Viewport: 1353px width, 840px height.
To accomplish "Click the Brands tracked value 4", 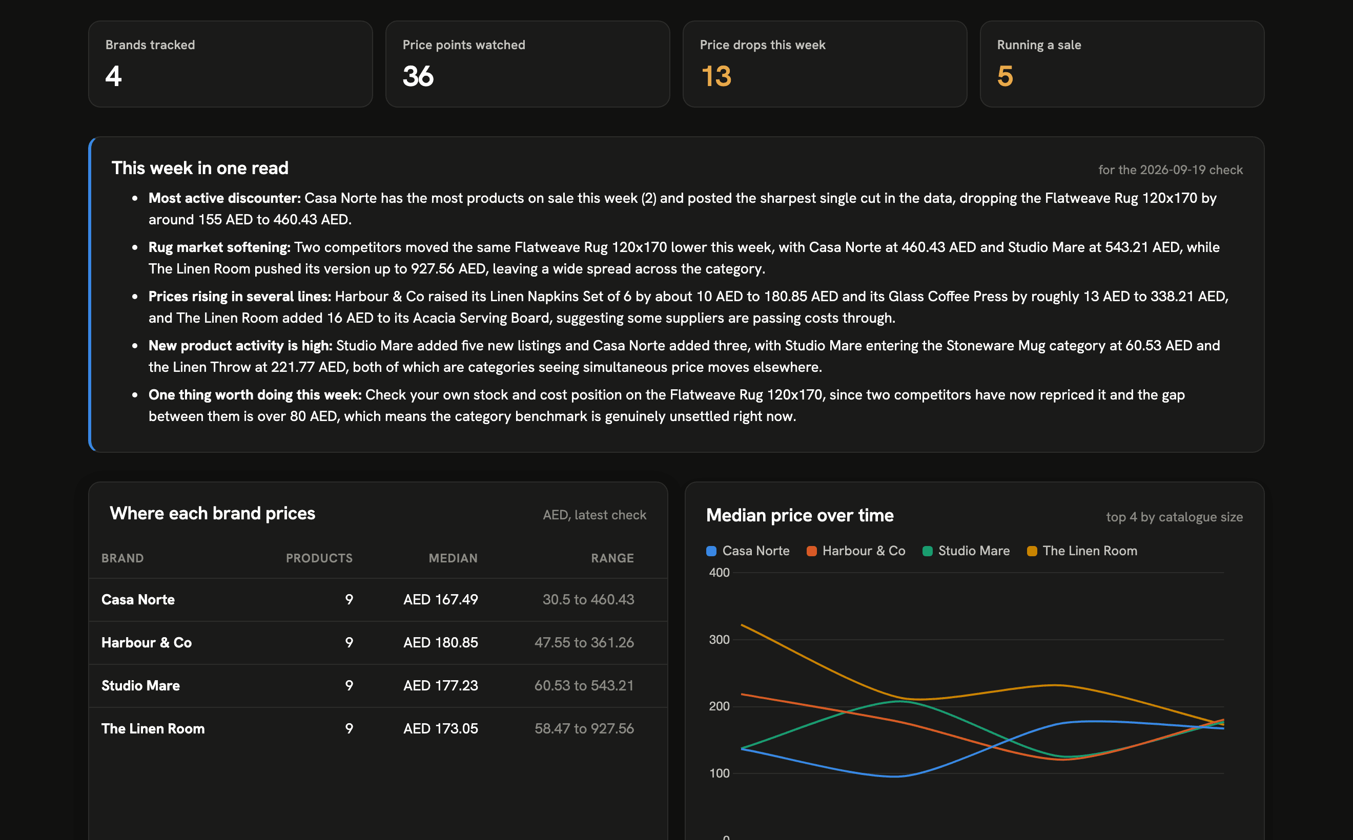I will tap(113, 76).
